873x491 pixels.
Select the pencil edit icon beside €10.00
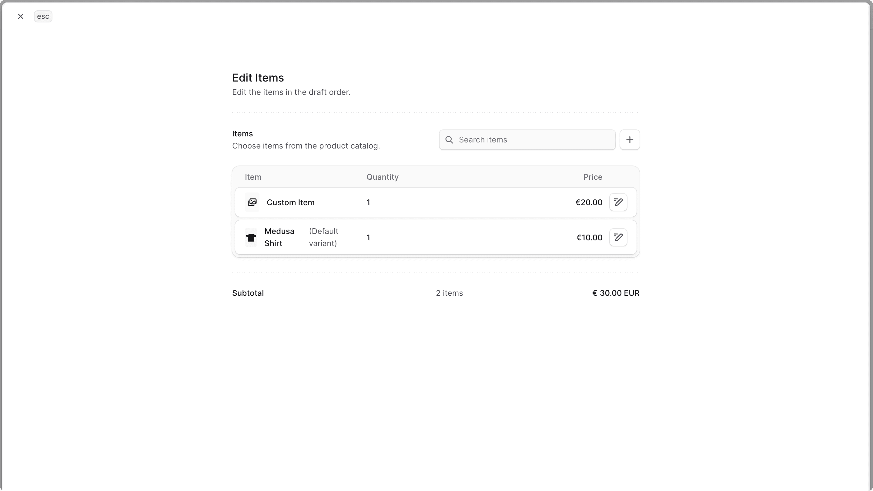click(x=618, y=237)
